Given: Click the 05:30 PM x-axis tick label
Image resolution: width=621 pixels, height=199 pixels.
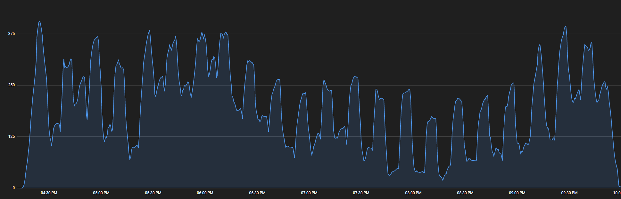Looking at the screenshot, I should (x=153, y=193).
